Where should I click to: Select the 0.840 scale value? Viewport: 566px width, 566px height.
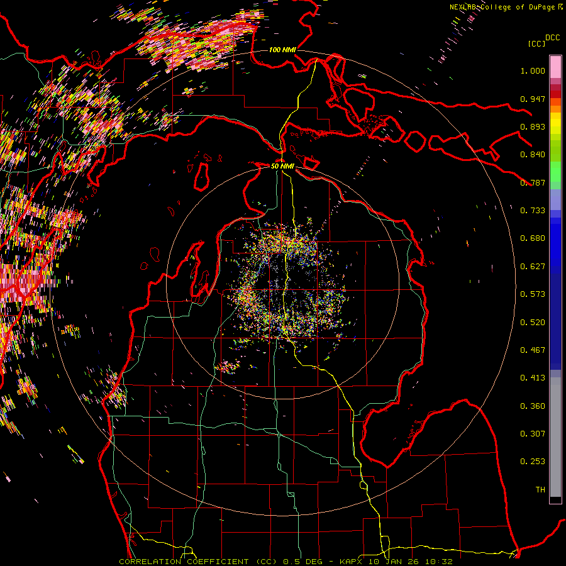[533, 155]
